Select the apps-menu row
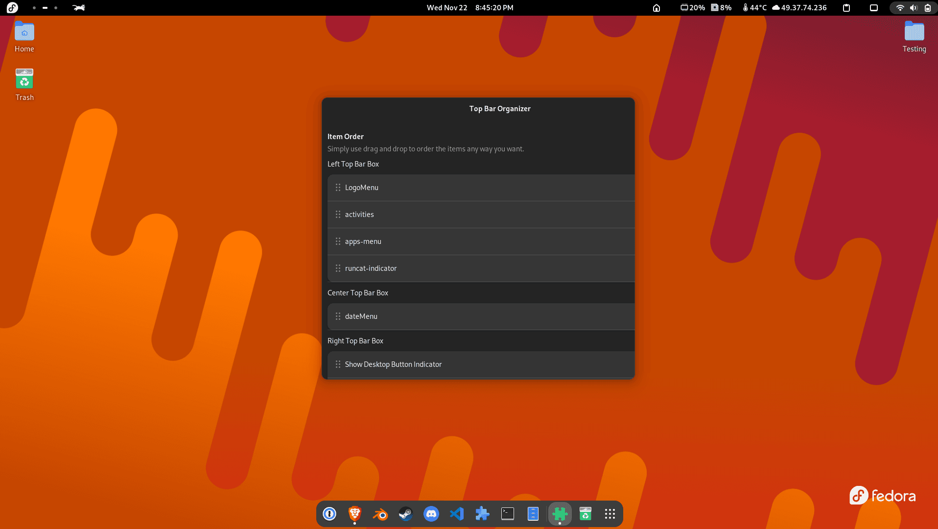938x529 pixels. tap(481, 241)
